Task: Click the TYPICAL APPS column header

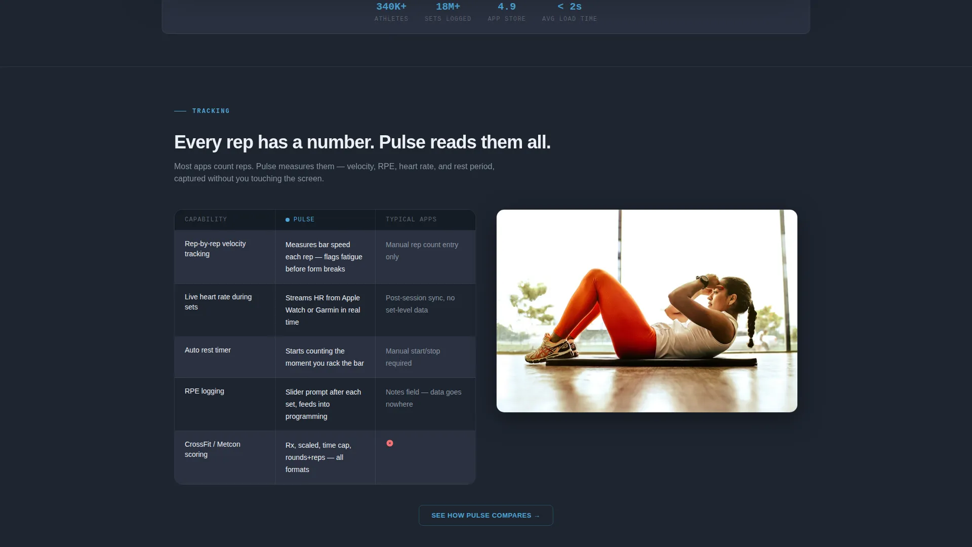Action: click(x=425, y=220)
